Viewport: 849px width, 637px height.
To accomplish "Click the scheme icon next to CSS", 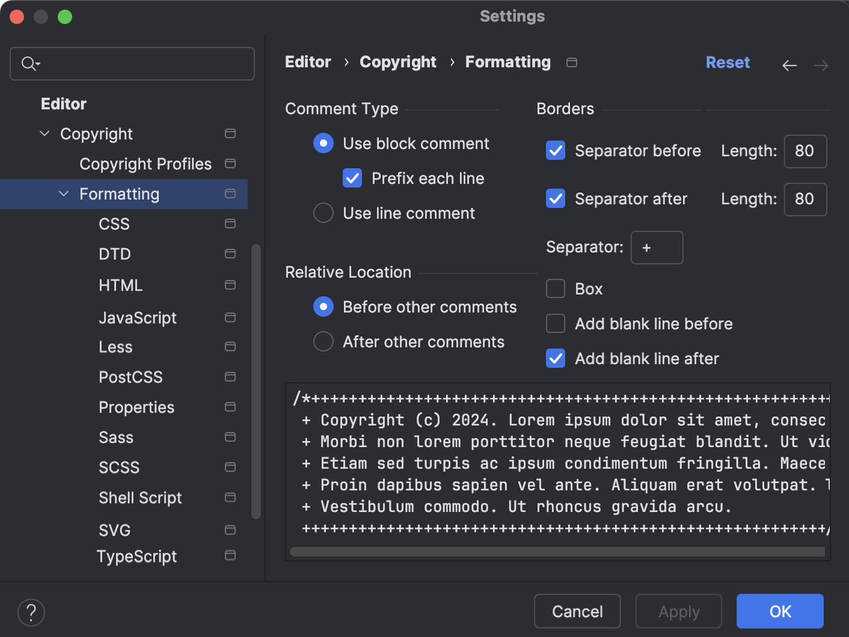I will (x=230, y=223).
